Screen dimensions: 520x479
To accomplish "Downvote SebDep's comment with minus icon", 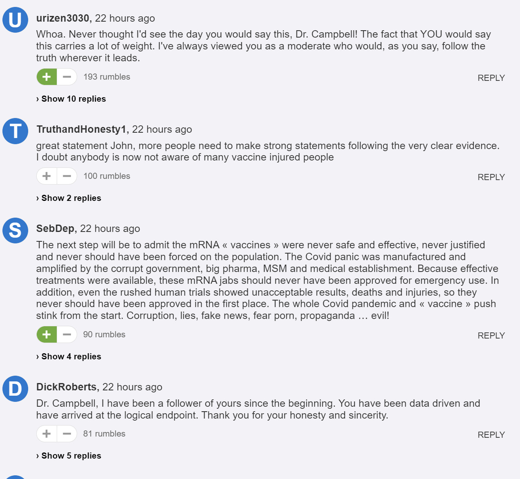I will click(x=67, y=334).
